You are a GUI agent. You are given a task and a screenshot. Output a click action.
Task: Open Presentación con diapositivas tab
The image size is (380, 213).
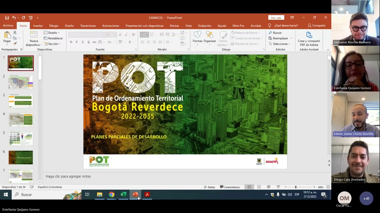tap(144, 26)
